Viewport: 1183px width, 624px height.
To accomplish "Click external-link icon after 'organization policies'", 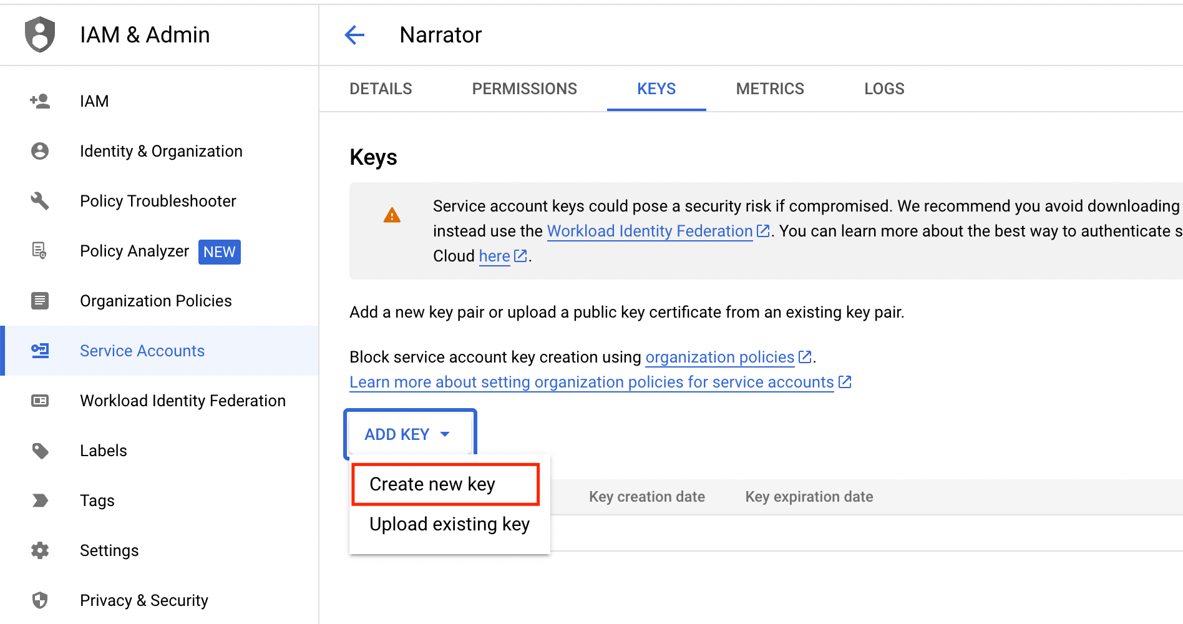I will 805,357.
